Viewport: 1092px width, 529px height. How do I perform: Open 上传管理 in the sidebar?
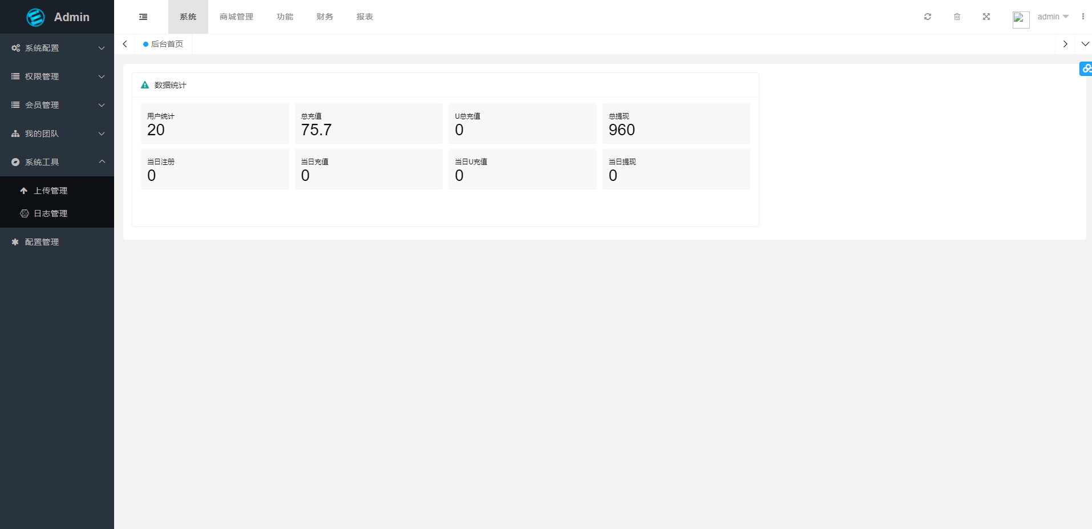tap(57, 191)
